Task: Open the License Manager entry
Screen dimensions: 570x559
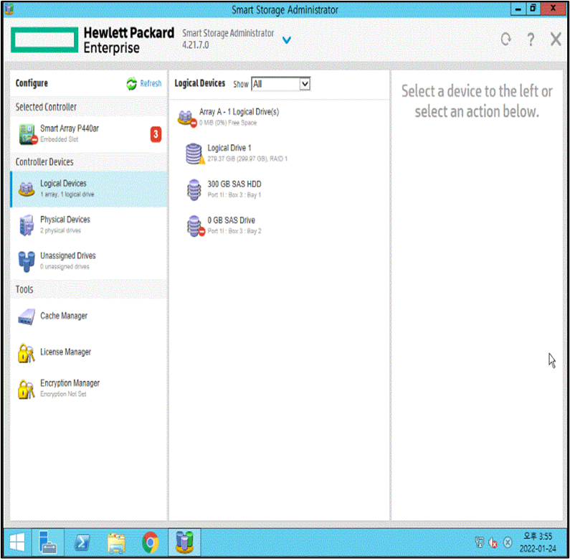Action: 89,352
